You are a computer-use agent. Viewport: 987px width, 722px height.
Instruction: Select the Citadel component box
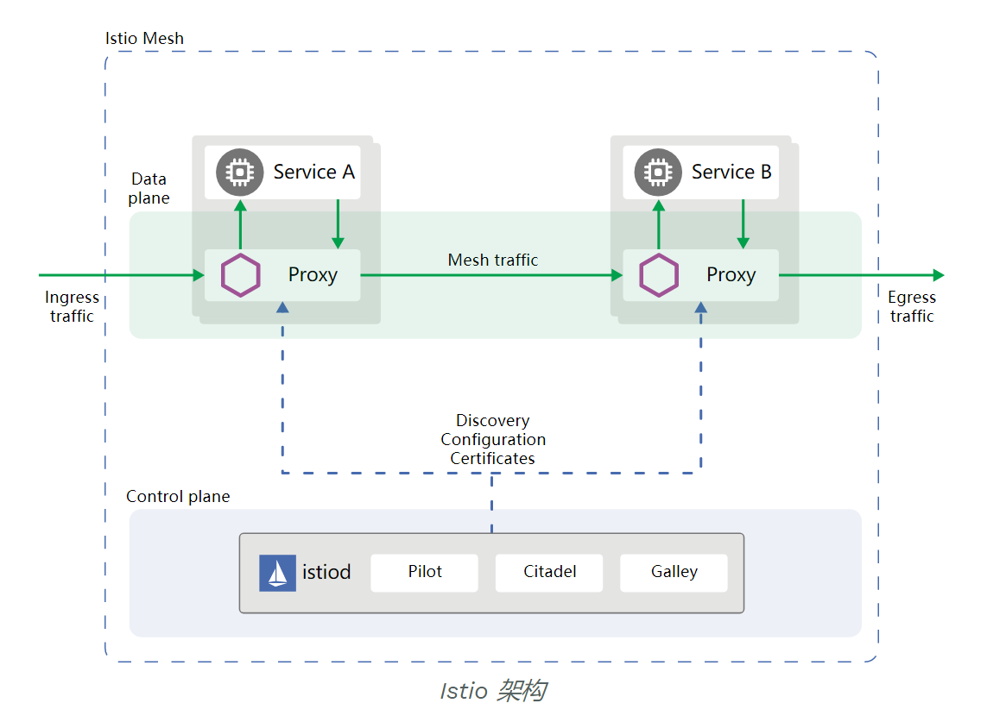click(549, 572)
